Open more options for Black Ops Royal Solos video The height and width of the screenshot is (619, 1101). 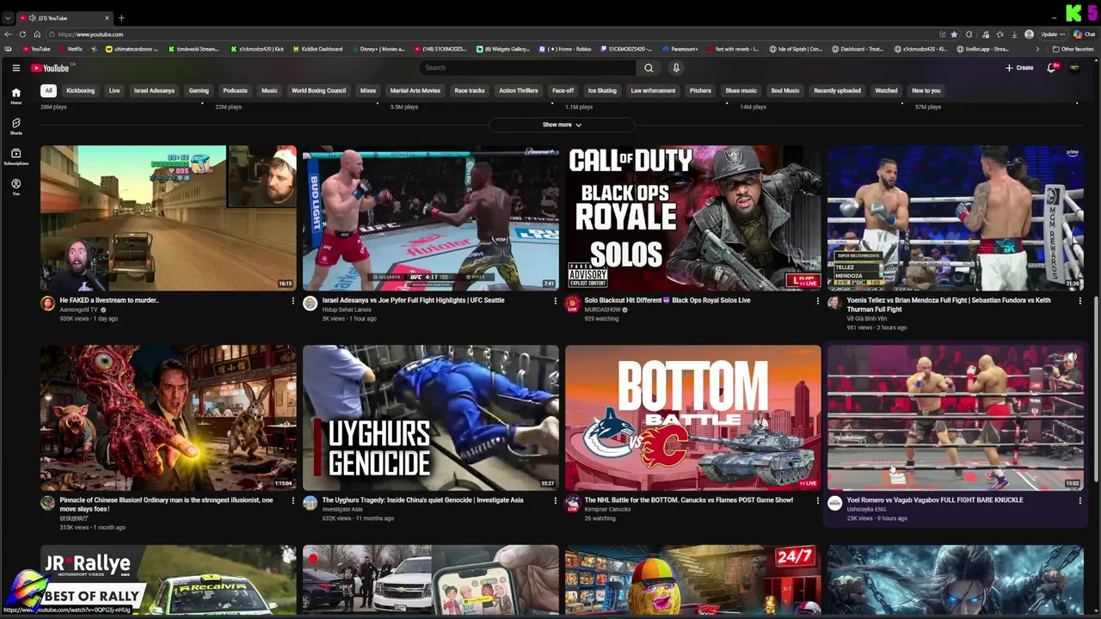pos(817,301)
